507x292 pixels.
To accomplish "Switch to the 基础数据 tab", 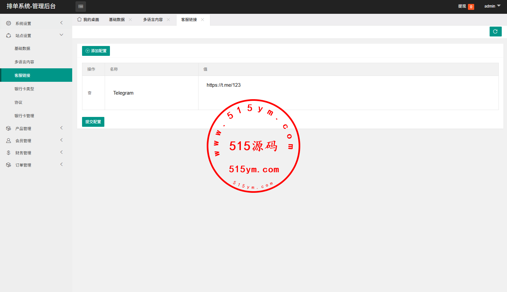I will [117, 20].
